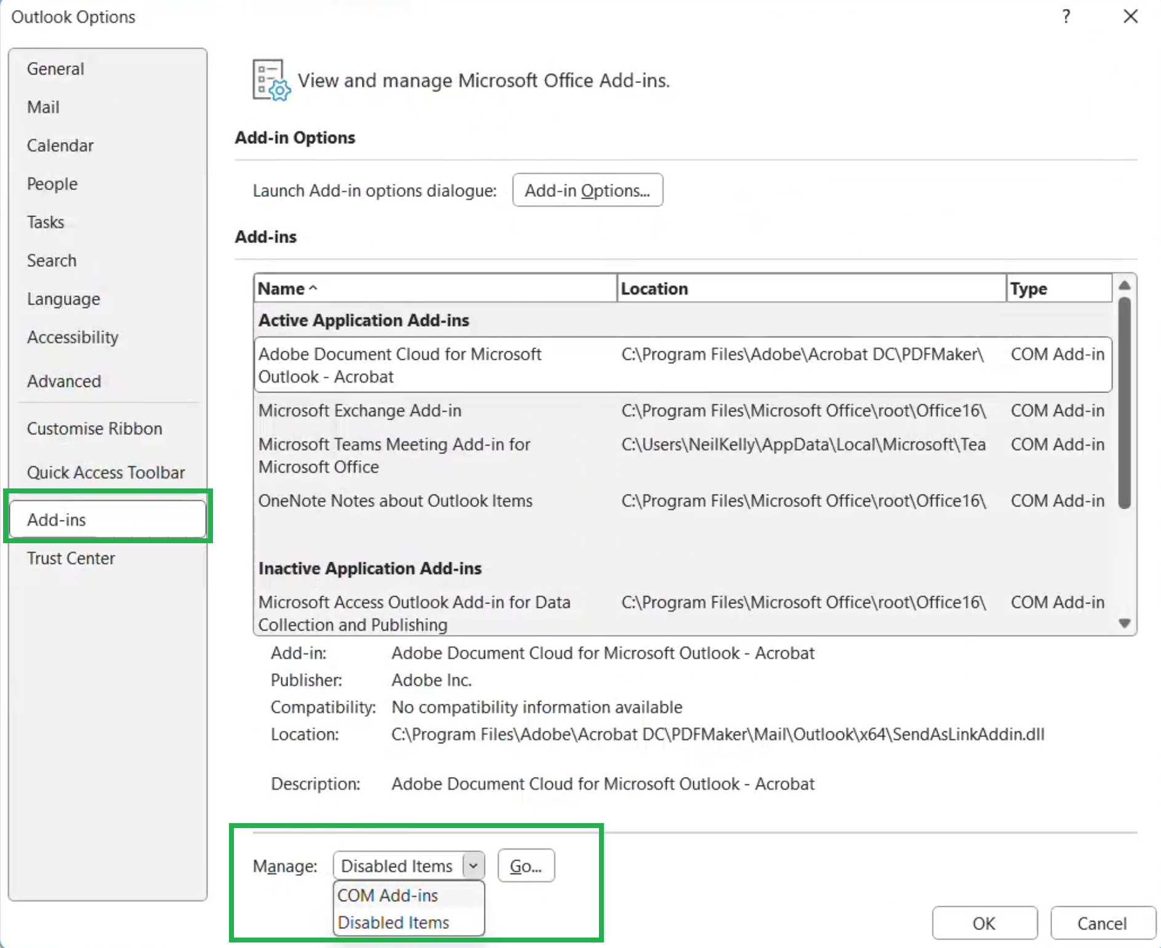Open the Quick Access Toolbar category

tap(106, 472)
